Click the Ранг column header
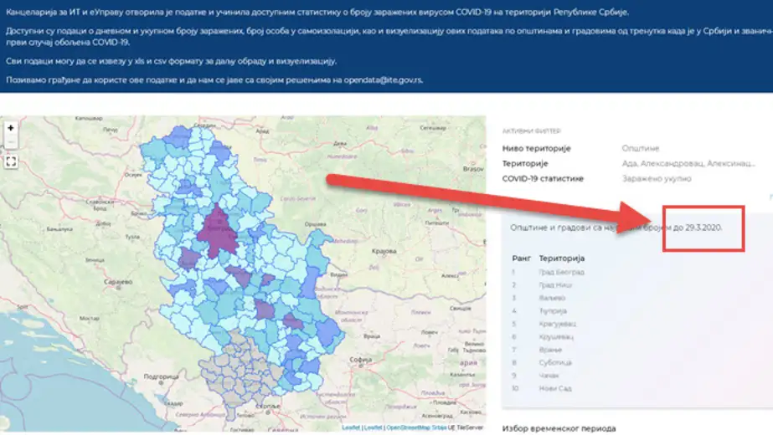The image size is (773, 435). click(521, 258)
